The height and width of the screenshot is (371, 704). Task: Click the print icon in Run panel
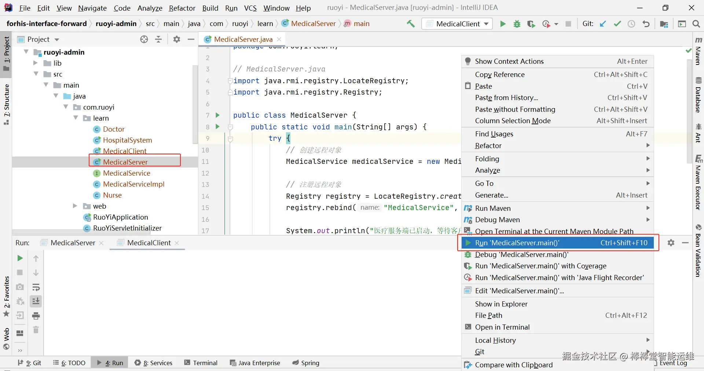pos(36,316)
